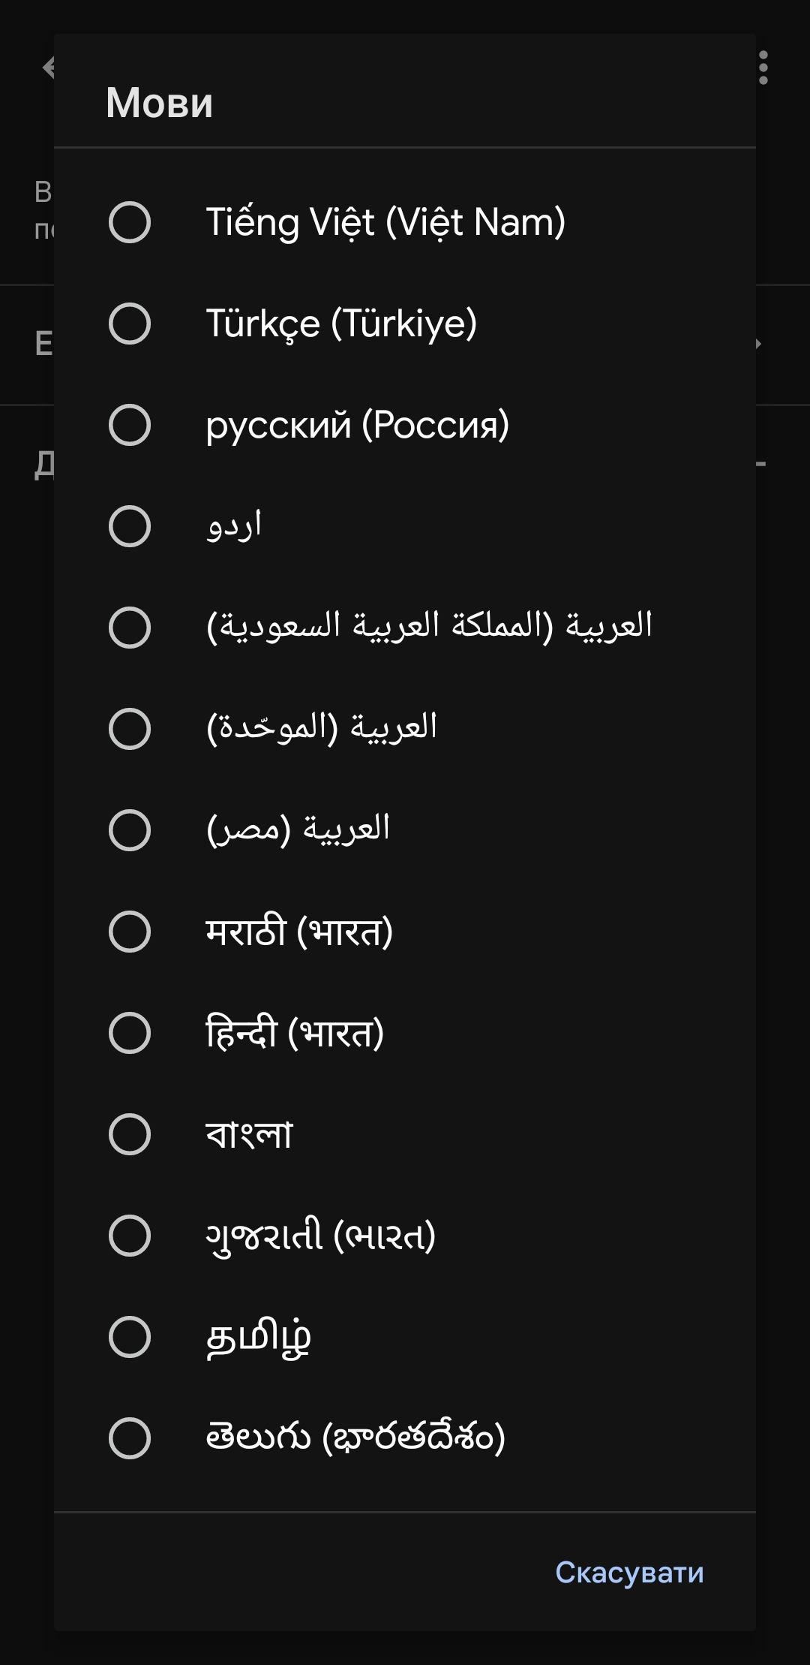Viewport: 810px width, 1665px height.
Task: Tap the back arrow icon
Action: tap(48, 68)
